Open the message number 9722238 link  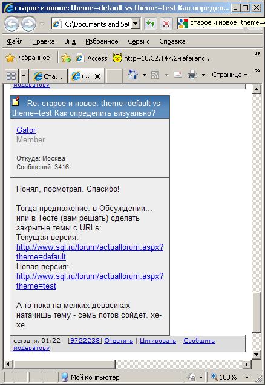[85, 341]
